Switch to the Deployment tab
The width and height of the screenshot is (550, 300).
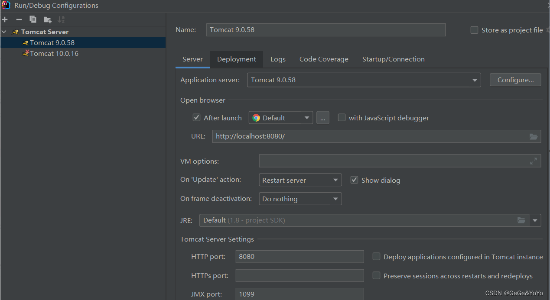coord(237,59)
